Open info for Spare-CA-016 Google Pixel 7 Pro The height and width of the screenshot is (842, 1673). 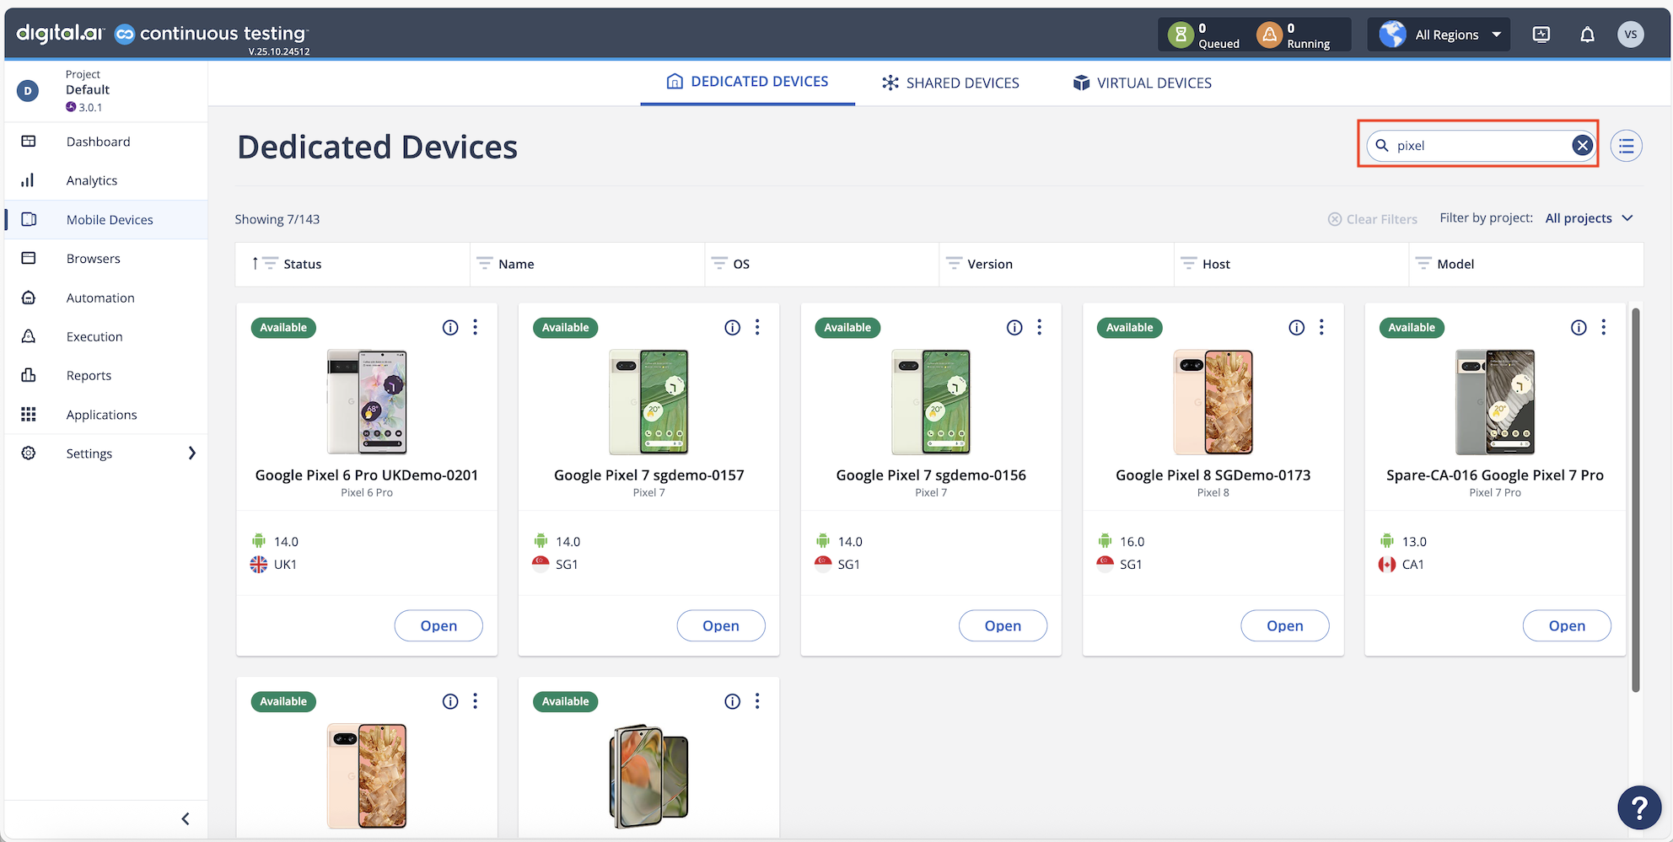(1579, 328)
